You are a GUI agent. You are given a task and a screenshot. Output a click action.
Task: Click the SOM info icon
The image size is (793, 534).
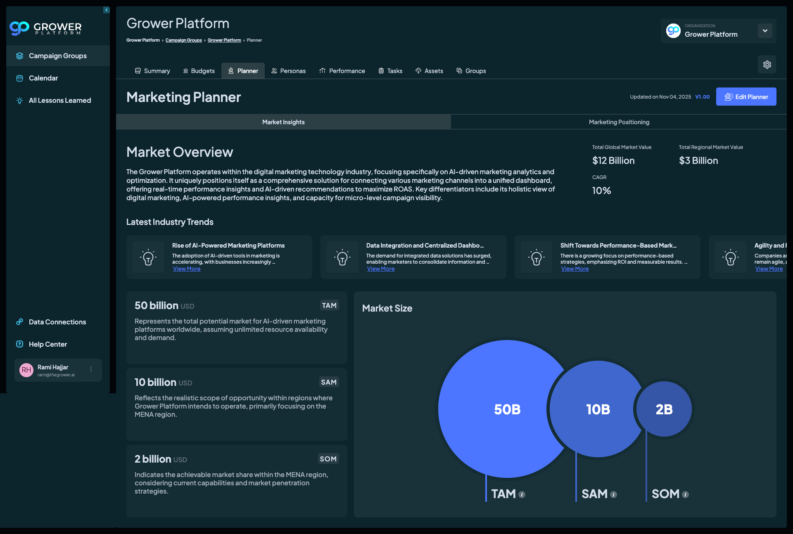coord(686,494)
